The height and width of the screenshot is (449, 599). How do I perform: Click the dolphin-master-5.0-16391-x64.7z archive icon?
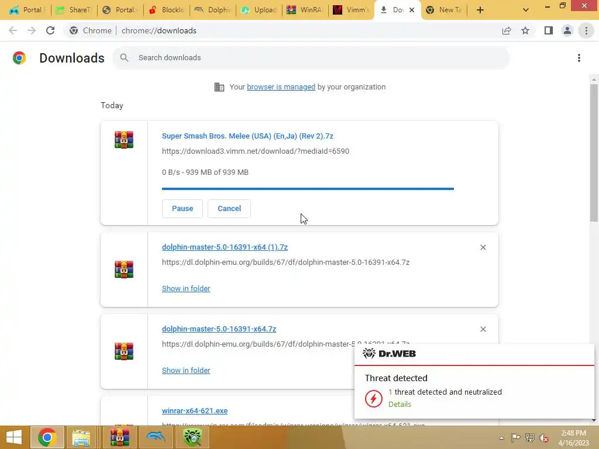[124, 351]
